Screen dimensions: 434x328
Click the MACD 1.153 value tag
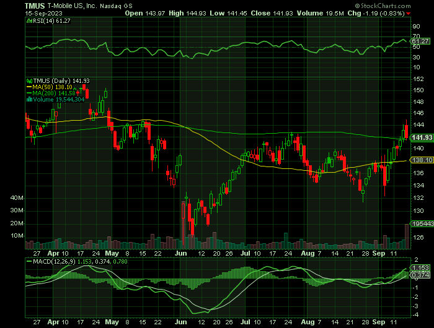click(420, 268)
